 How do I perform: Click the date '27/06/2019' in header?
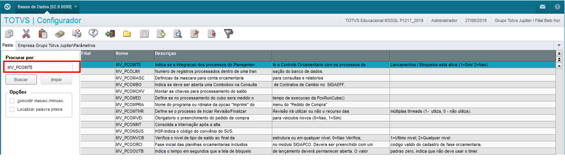click(476, 21)
